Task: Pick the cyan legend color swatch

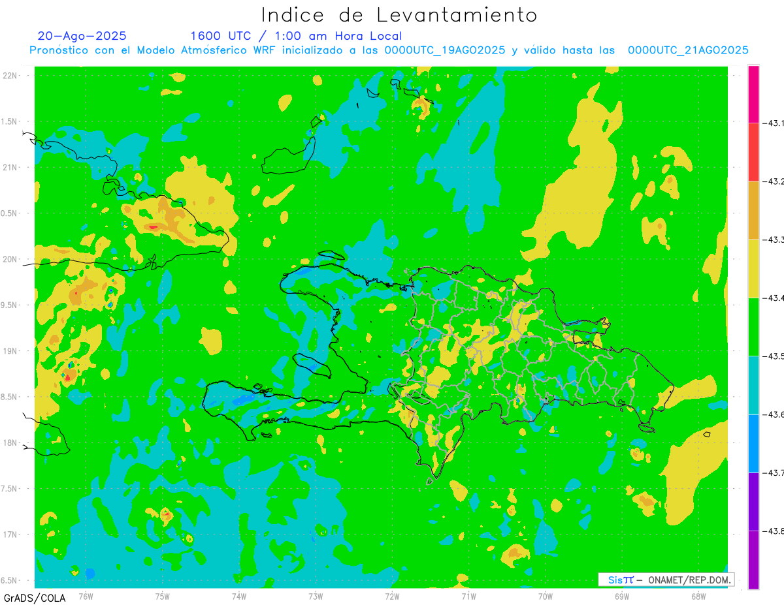Action: coord(753,385)
